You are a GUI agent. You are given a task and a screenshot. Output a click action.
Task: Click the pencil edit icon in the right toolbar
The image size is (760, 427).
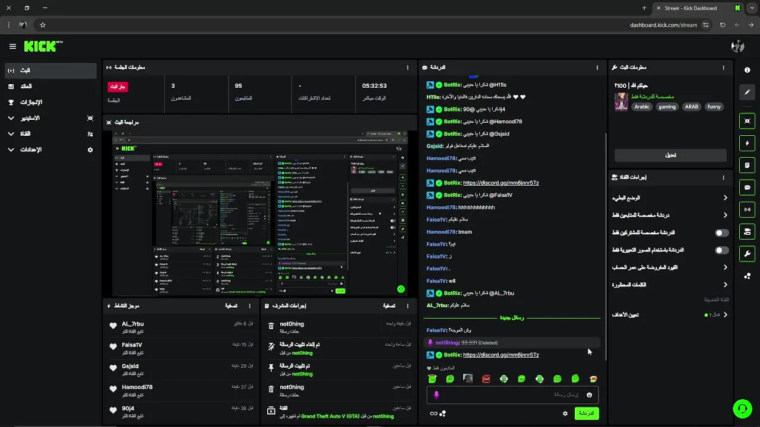(747, 92)
